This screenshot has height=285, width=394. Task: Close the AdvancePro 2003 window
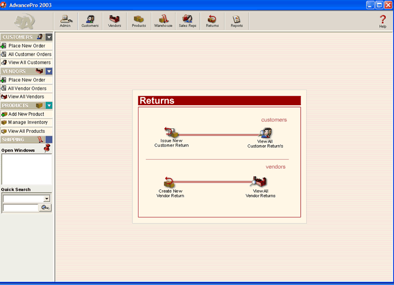(388, 5)
